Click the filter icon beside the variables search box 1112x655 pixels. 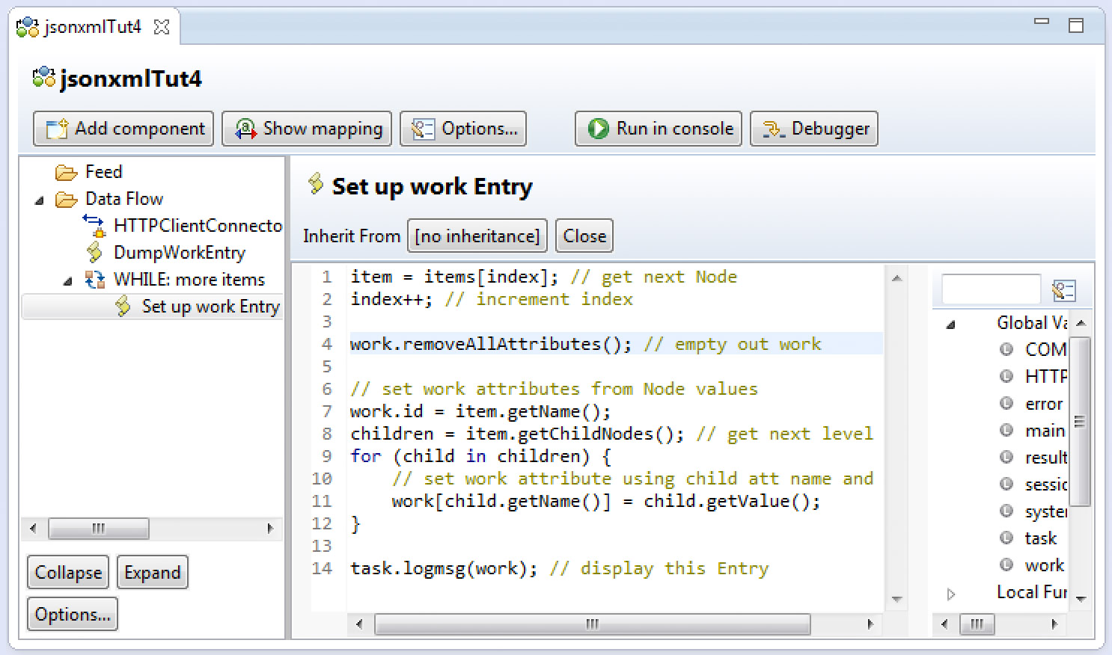1065,289
